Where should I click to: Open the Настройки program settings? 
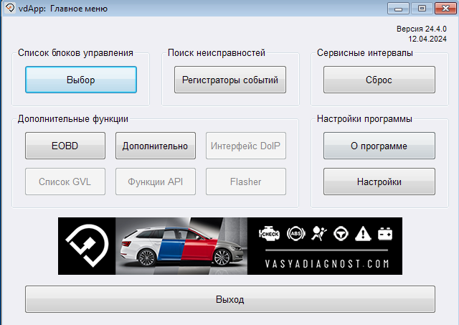point(379,182)
